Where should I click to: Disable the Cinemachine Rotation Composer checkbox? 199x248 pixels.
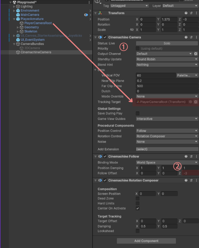[x=105, y=180]
